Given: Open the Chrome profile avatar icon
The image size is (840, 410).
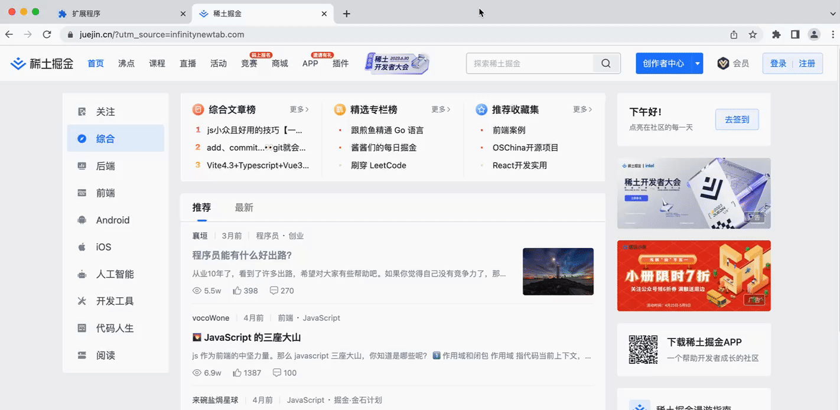Looking at the screenshot, I should [814, 34].
